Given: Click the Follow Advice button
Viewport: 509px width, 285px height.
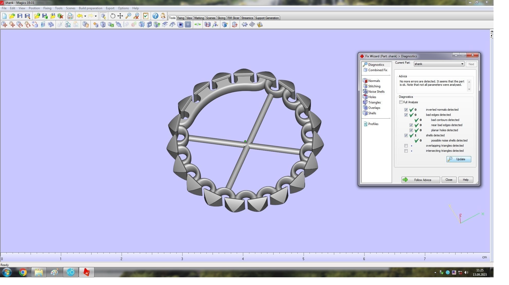Looking at the screenshot, I should click(x=421, y=180).
